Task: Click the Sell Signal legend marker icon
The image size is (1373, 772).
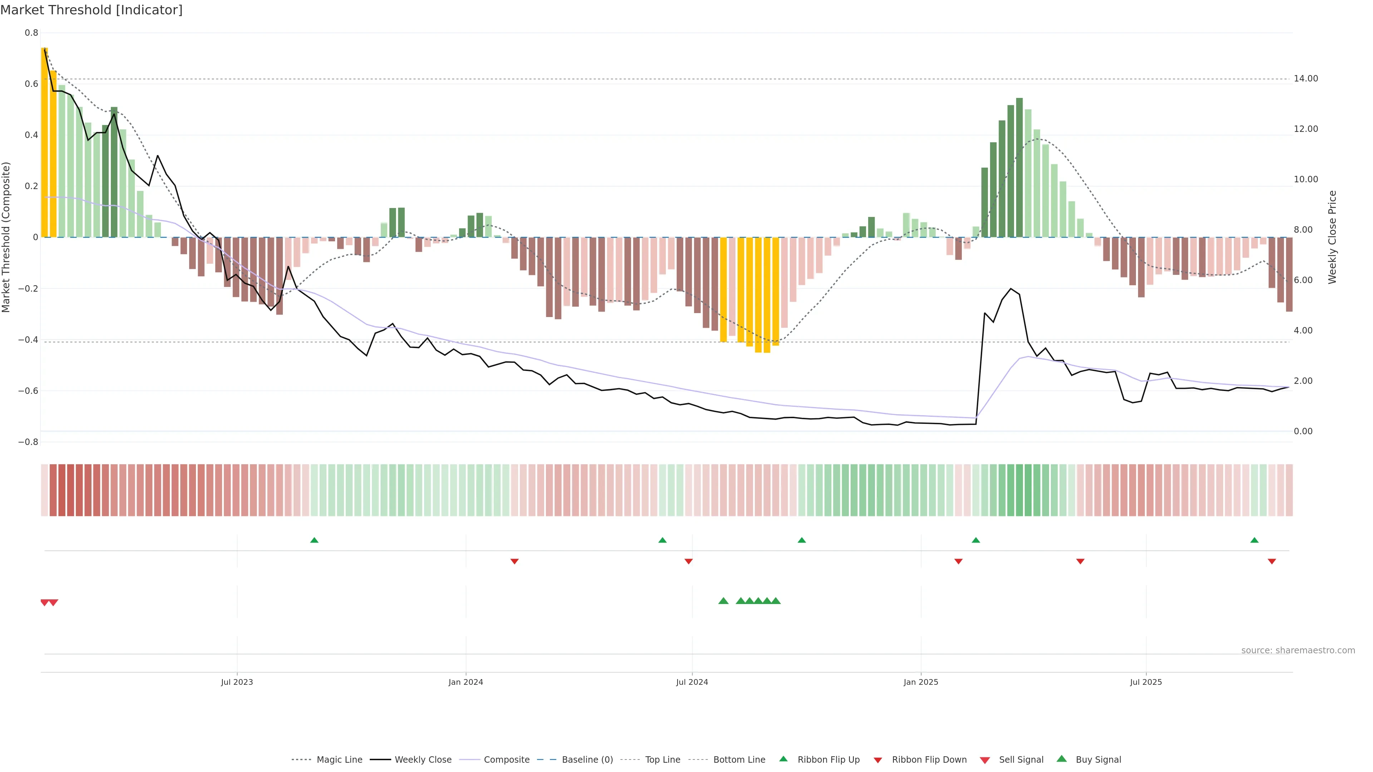Action: click(x=984, y=760)
